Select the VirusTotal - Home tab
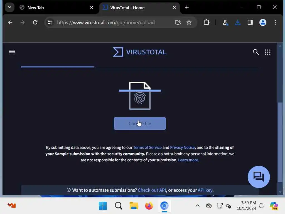Image resolution: width=285 pixels, height=214 pixels. pyautogui.click(x=140, y=8)
